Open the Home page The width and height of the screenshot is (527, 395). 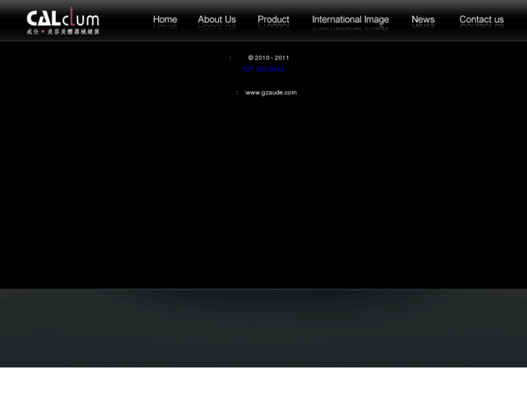(x=165, y=20)
